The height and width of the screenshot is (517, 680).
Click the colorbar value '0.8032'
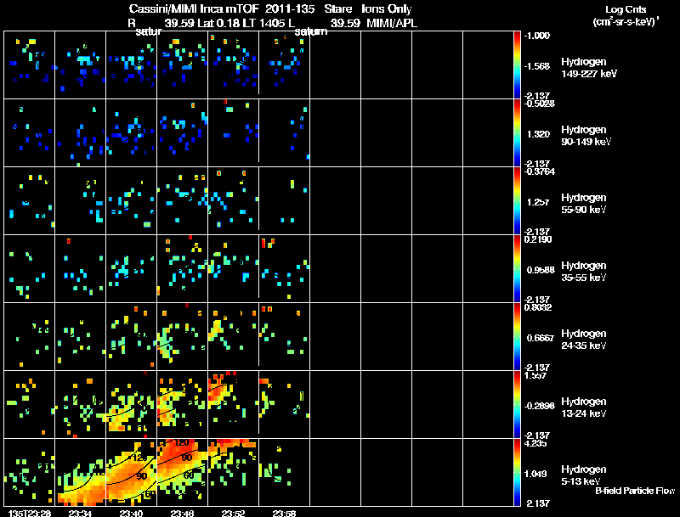[x=538, y=307]
